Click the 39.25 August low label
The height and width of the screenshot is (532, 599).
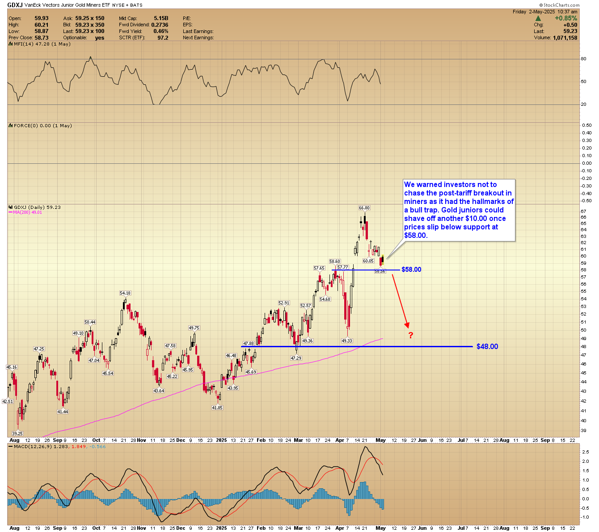coord(17,433)
